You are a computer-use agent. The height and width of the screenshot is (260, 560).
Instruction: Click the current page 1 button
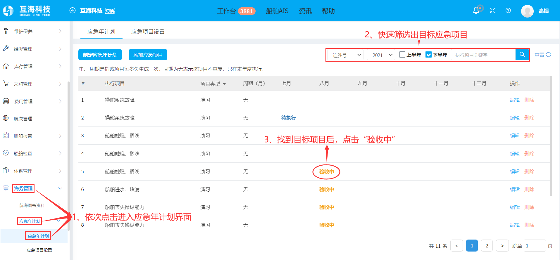tap(472, 245)
